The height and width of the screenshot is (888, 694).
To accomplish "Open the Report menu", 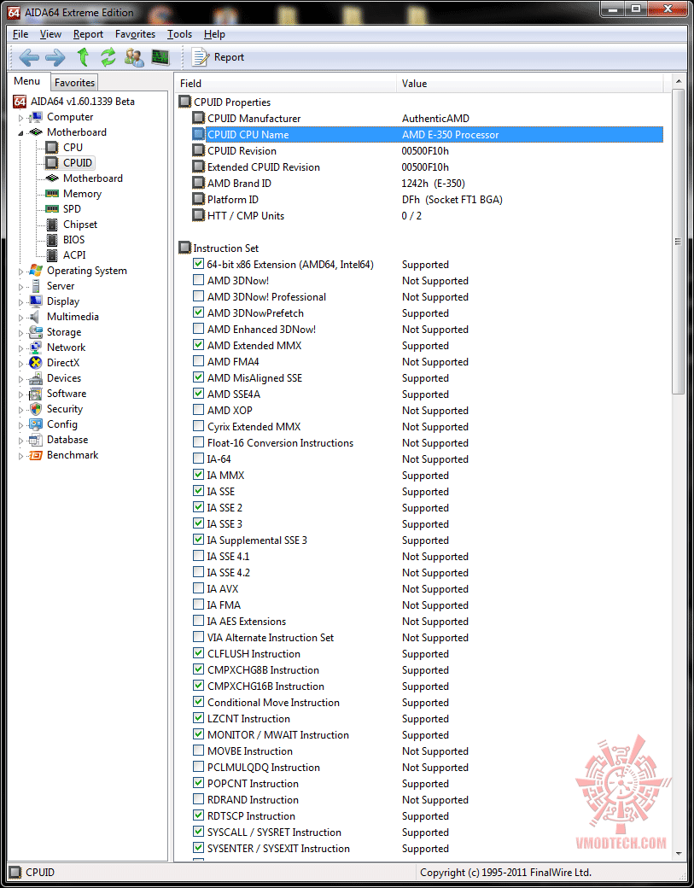I will (88, 34).
